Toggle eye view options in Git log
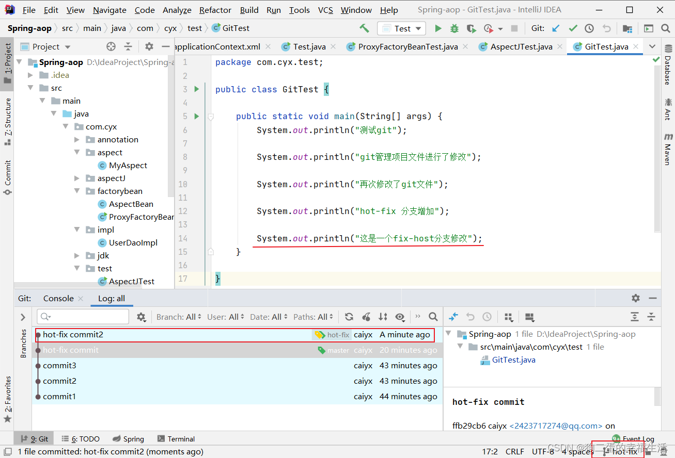This screenshot has height=458, width=675. pos(400,317)
